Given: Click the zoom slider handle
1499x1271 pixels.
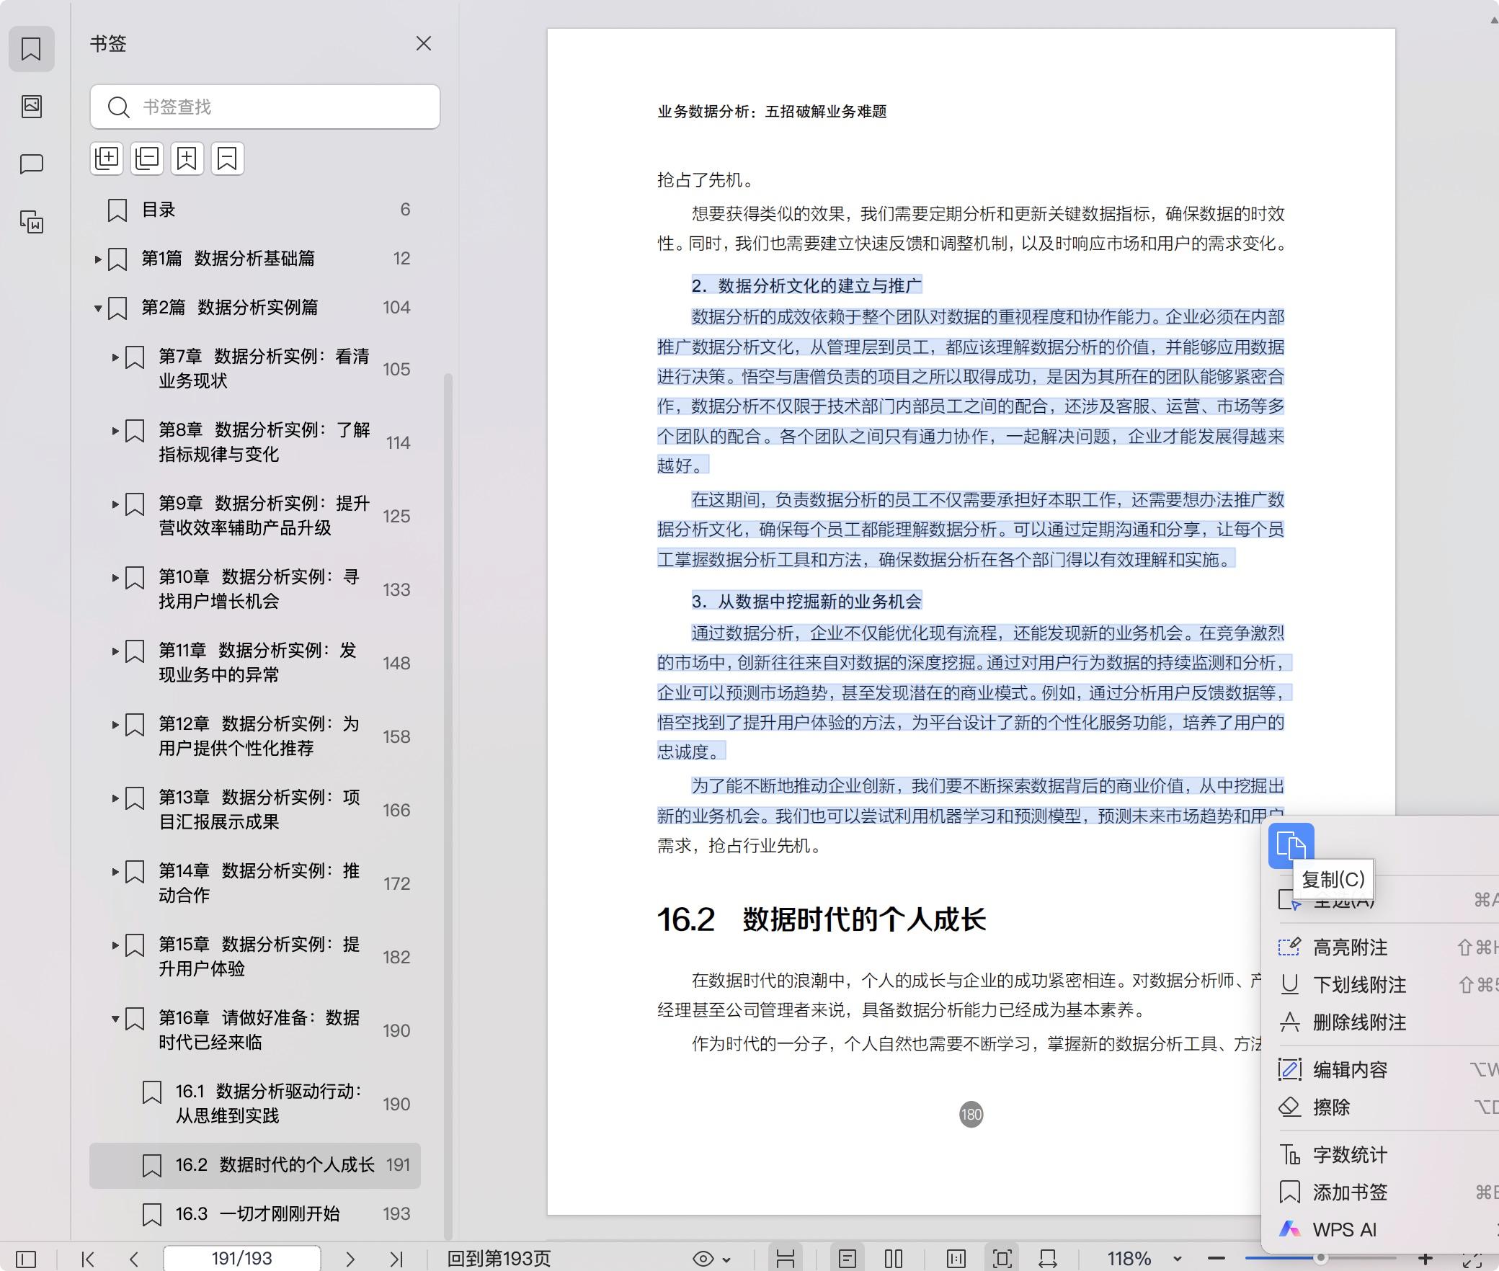Looking at the screenshot, I should tap(1320, 1258).
